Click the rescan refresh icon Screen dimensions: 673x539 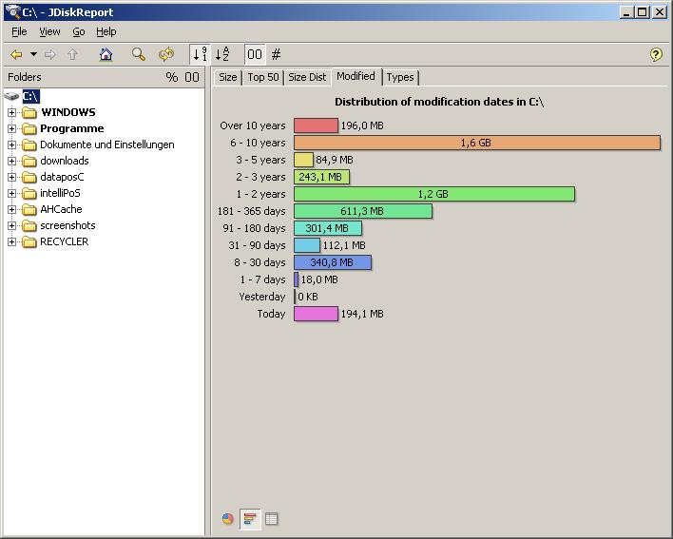pos(166,54)
